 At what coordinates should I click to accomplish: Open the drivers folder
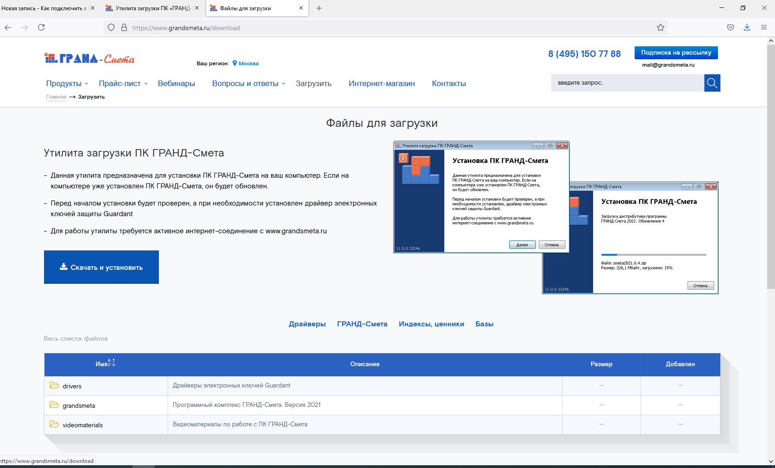pos(72,386)
